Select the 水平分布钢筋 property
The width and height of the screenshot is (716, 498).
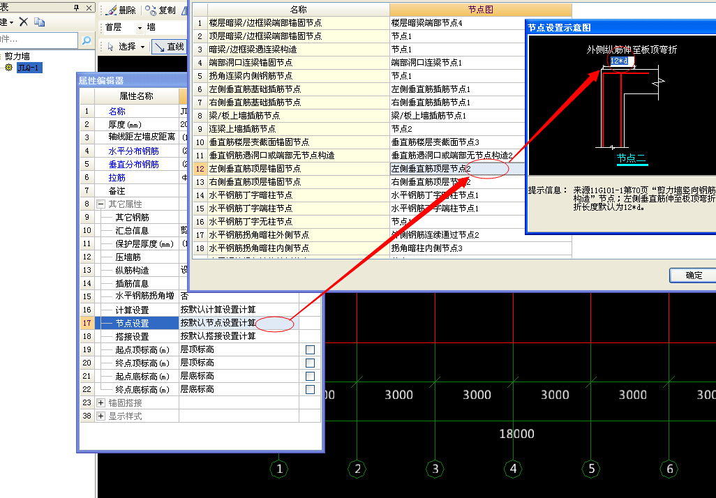click(133, 151)
